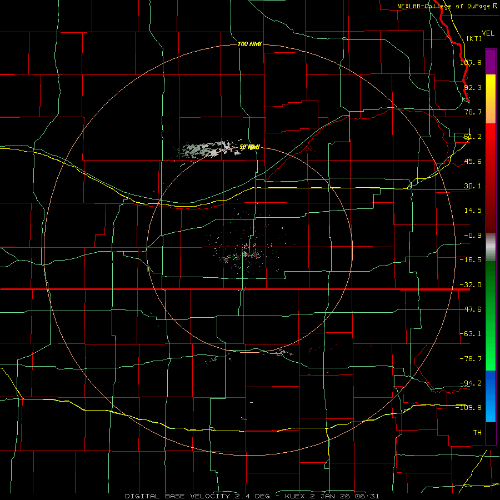Select the -63.1 legend value
This screenshot has height=500, width=500.
pos(471,334)
